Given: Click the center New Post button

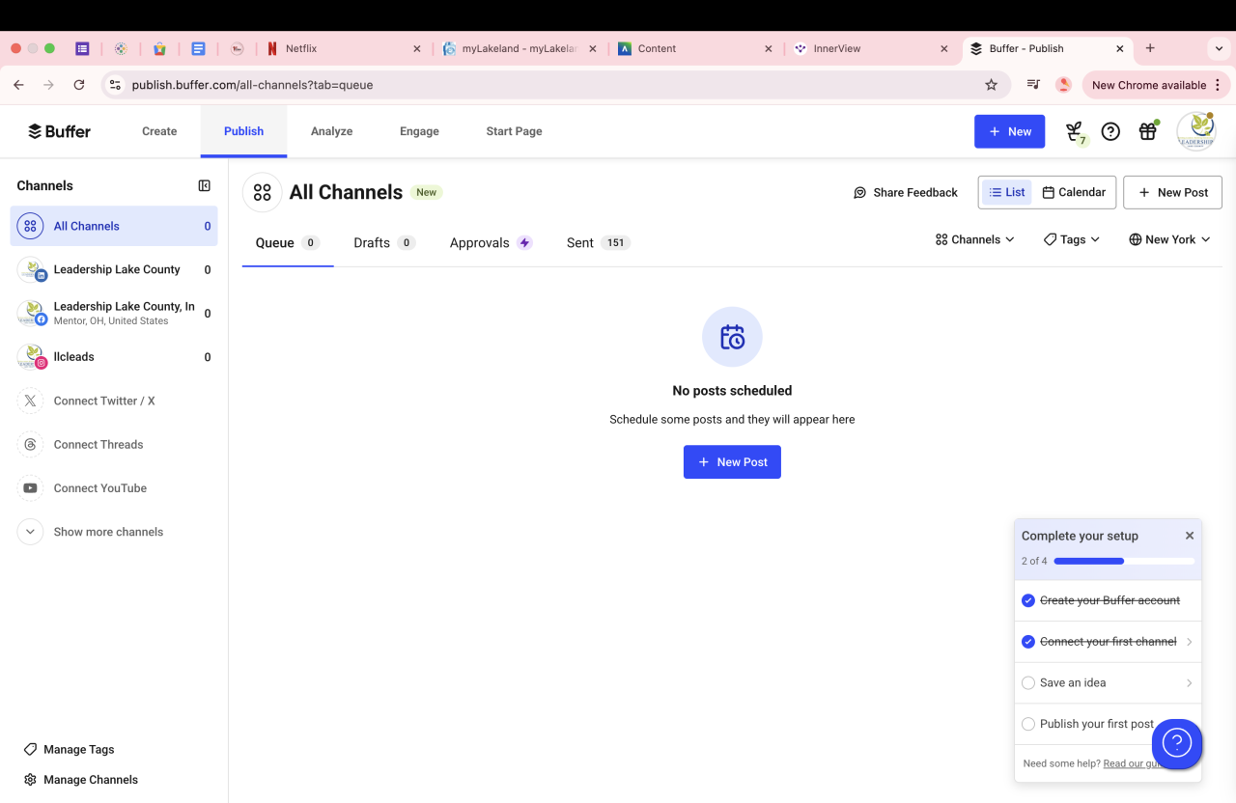Looking at the screenshot, I should [732, 462].
